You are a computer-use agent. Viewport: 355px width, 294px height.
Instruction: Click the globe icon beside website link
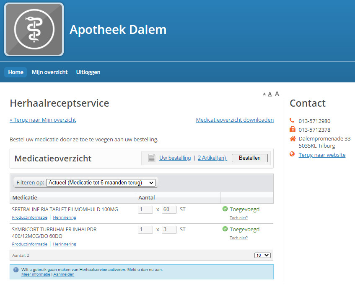tap(292, 154)
